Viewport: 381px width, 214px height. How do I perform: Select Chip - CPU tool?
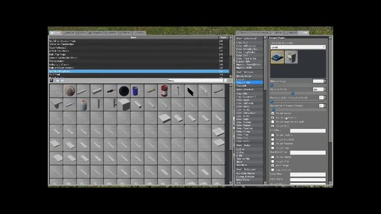[x=249, y=94]
